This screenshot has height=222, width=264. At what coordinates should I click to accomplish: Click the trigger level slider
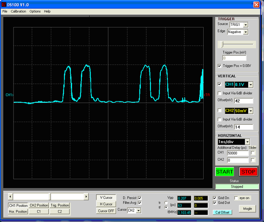tap(222, 44)
